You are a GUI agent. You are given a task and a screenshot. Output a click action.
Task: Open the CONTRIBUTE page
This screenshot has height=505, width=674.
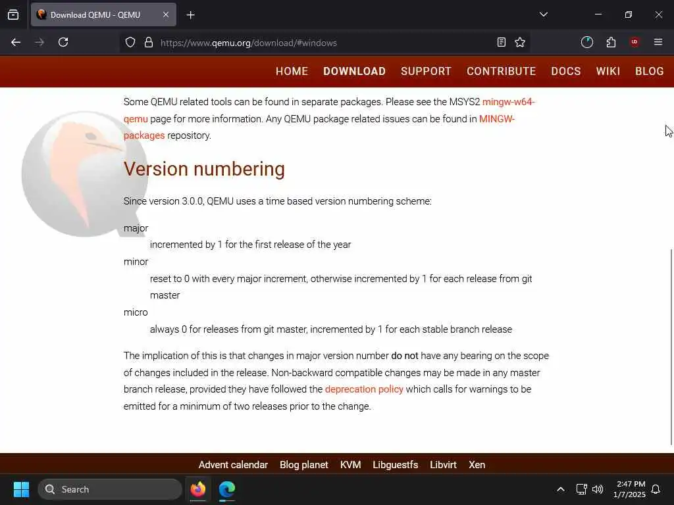(501, 71)
